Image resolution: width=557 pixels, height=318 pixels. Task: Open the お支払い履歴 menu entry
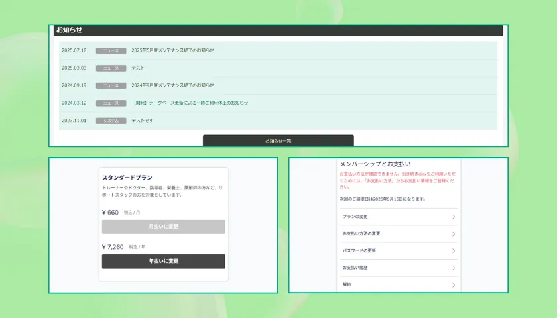click(x=357, y=268)
